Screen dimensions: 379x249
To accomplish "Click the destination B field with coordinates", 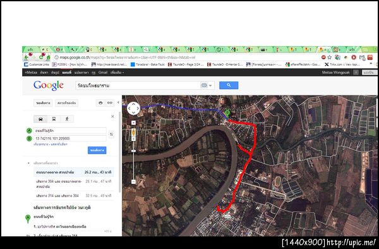I will 70,138.
